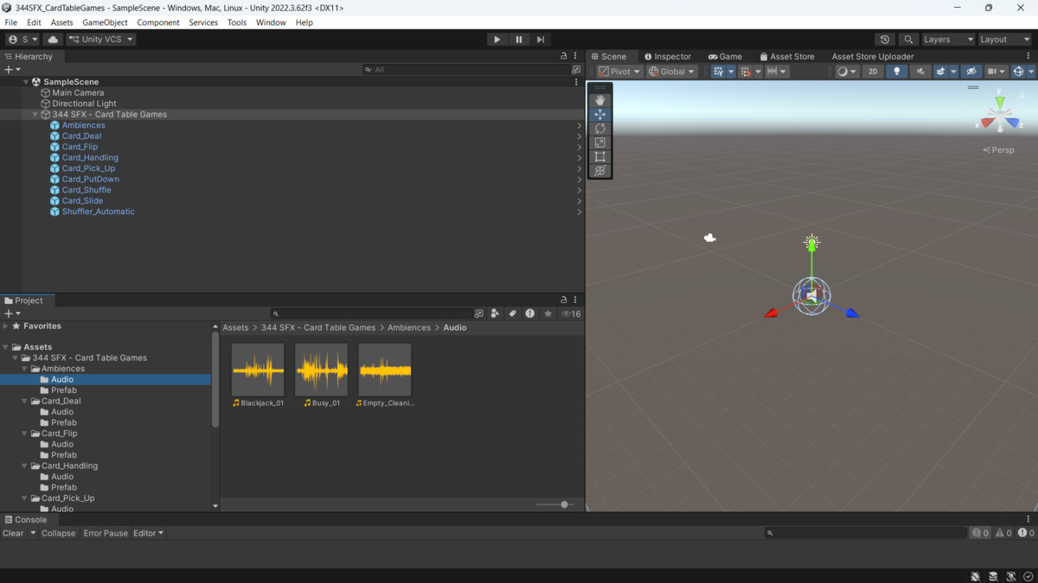The height and width of the screenshot is (583, 1038).
Task: Open the scene camera settings icon
Action: pyautogui.click(x=996, y=72)
